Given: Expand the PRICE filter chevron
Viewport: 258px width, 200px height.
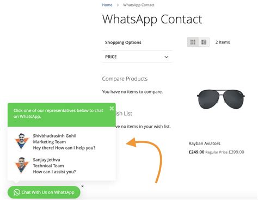Looking at the screenshot, I should (167, 57).
